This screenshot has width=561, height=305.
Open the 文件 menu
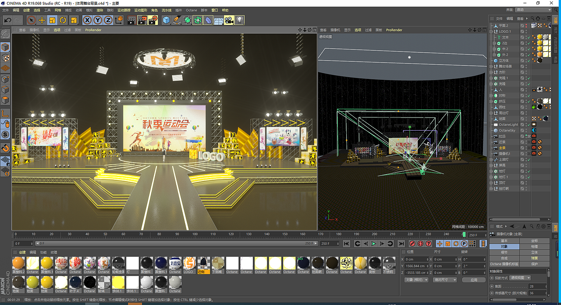(x=6, y=10)
